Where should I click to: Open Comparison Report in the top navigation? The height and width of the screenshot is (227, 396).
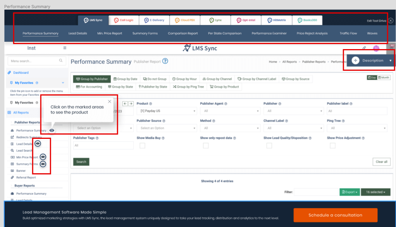coord(183,33)
